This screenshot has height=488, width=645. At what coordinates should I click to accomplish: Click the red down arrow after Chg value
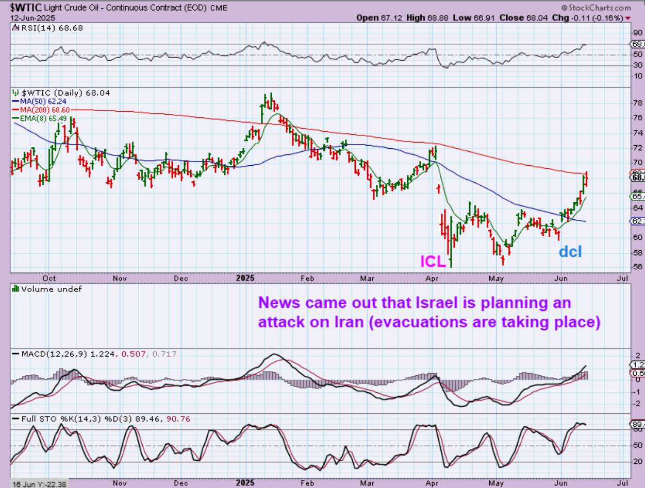(627, 18)
